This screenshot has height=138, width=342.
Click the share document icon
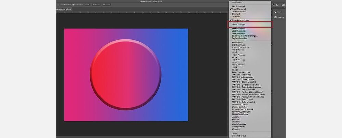(283, 5)
